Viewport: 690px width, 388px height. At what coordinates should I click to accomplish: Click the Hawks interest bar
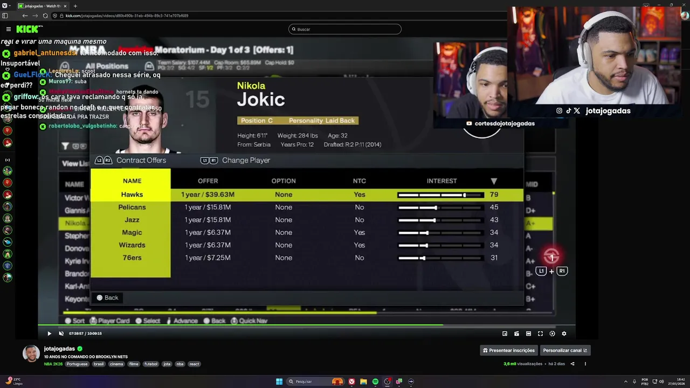pyautogui.click(x=440, y=195)
